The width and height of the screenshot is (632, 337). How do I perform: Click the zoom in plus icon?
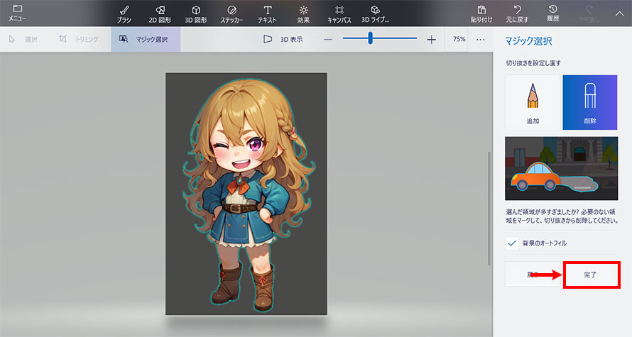point(431,40)
